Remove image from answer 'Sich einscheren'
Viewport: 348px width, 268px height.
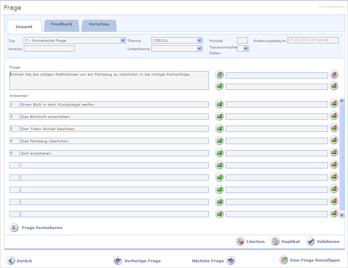point(334,152)
